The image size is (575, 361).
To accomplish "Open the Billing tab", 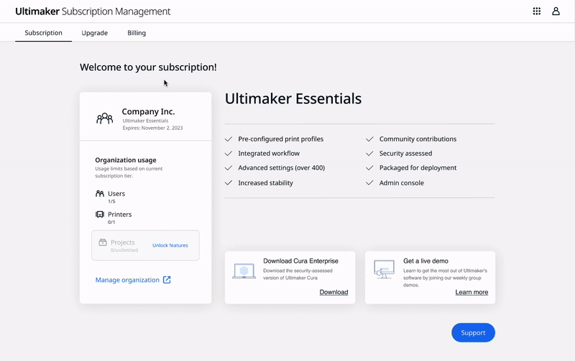I will tap(137, 32).
